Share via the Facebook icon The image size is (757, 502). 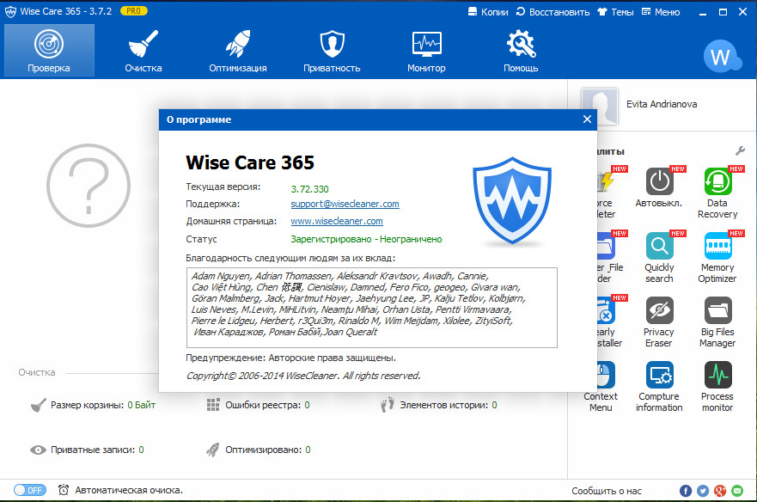pos(686,491)
